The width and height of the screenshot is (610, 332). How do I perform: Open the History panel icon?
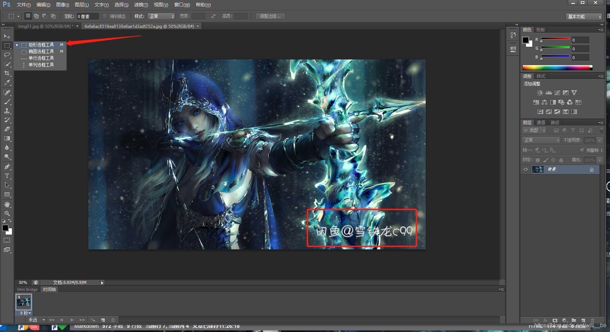(x=513, y=35)
